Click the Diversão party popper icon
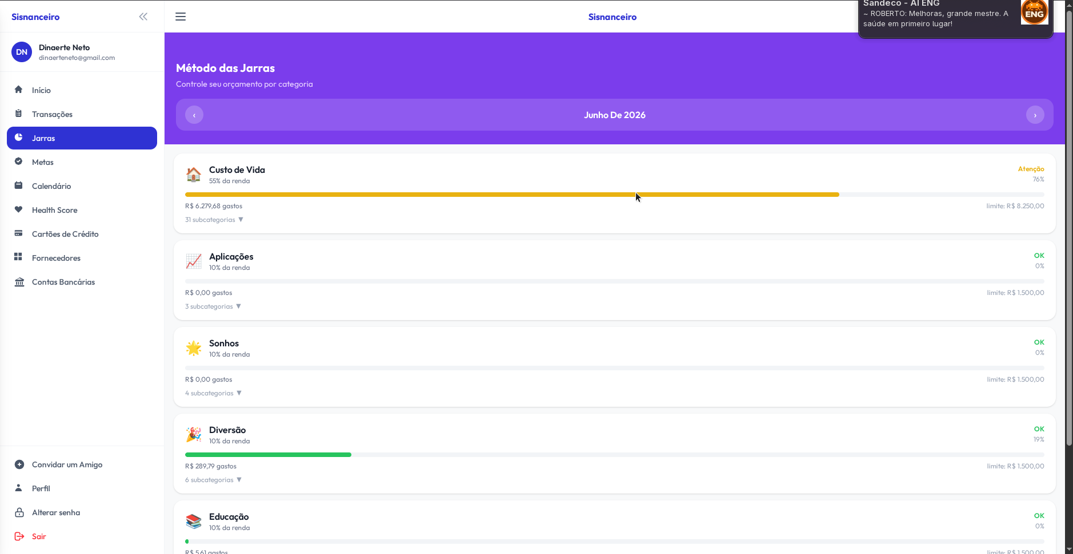The image size is (1073, 554). [194, 435]
